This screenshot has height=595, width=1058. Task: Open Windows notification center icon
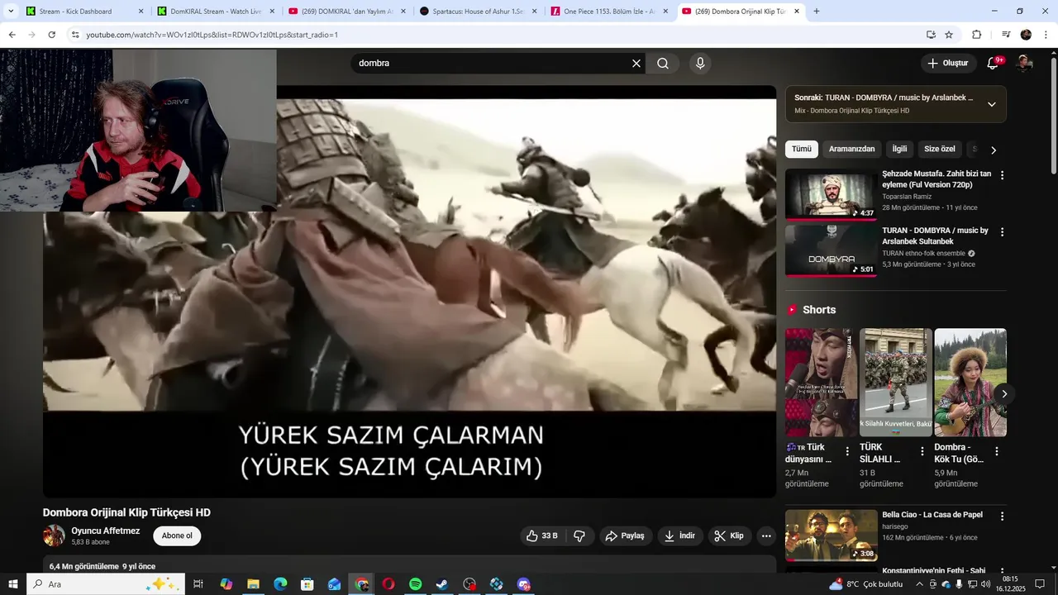click(1040, 584)
